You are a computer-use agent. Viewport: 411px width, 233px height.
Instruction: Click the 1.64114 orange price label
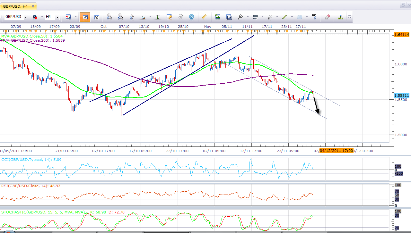click(x=402, y=34)
